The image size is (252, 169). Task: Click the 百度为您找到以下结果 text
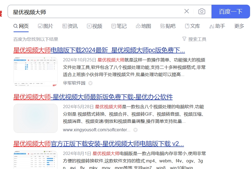(36, 39)
